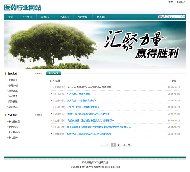Click 下一页 next page button
190x172 pixels.
point(127,145)
